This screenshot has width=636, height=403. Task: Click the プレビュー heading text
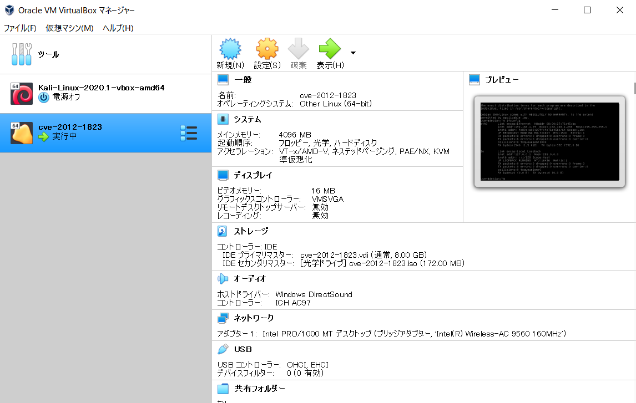click(x=502, y=80)
